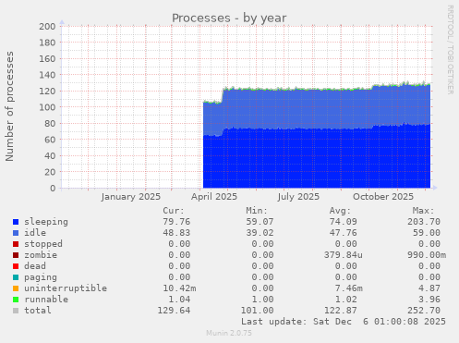Click runnable average value 1.02
Image resolution: width=459 pixels, height=343 pixels.
click(345, 300)
